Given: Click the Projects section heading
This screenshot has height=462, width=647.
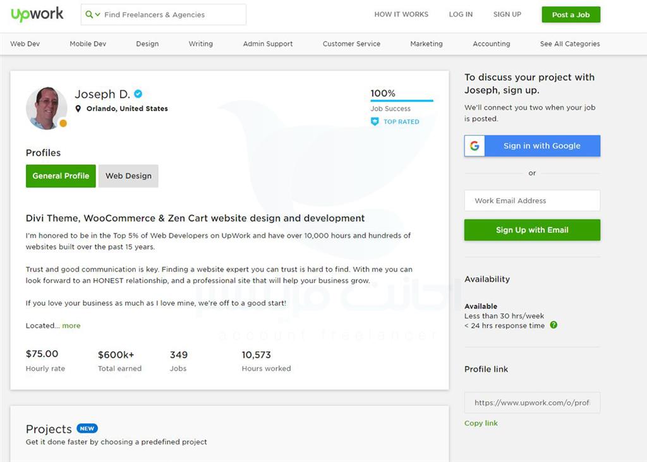Looking at the screenshot, I should [x=49, y=429].
